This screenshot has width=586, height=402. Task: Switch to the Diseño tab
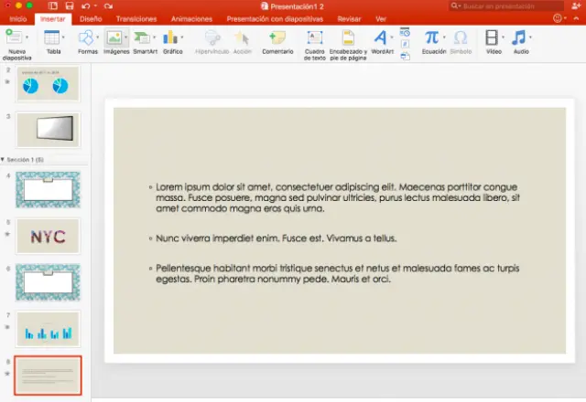click(x=91, y=18)
